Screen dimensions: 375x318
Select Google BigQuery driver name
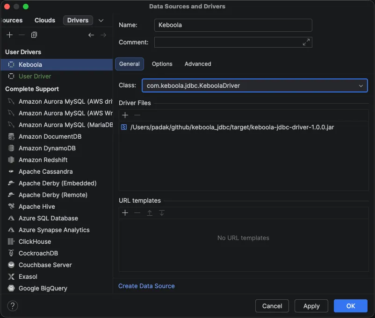(43, 289)
